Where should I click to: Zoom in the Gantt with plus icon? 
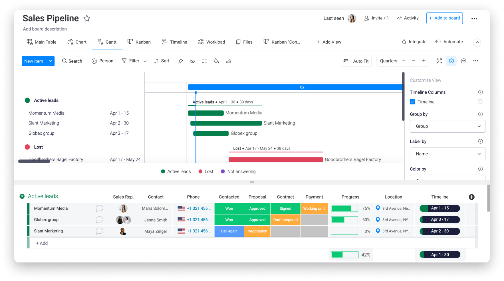[x=424, y=61]
